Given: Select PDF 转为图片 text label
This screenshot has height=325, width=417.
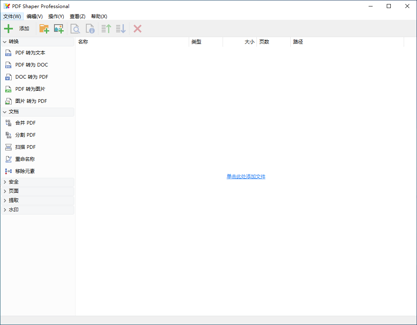Looking at the screenshot, I should coord(30,89).
